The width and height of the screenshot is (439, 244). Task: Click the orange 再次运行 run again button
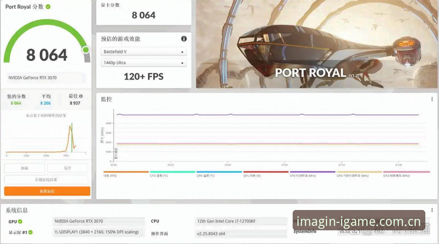(x=47, y=191)
